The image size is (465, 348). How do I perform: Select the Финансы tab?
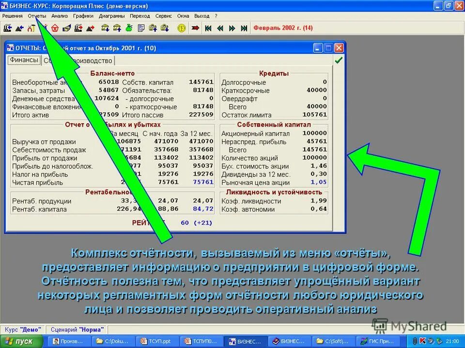24,60
